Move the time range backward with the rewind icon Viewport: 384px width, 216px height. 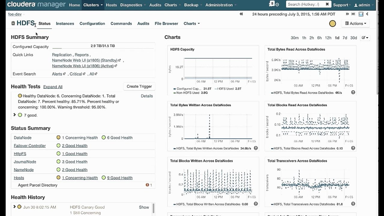point(241,14)
